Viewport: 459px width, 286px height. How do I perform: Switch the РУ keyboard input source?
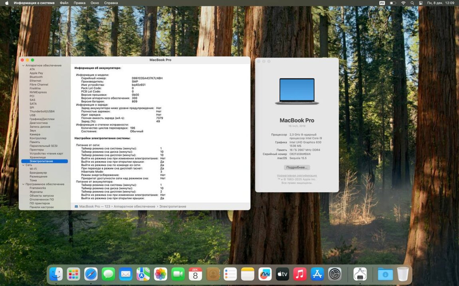pyautogui.click(x=382, y=3)
